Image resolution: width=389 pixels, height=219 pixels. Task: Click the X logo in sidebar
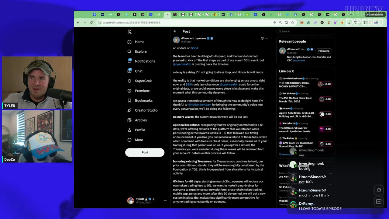tap(129, 32)
